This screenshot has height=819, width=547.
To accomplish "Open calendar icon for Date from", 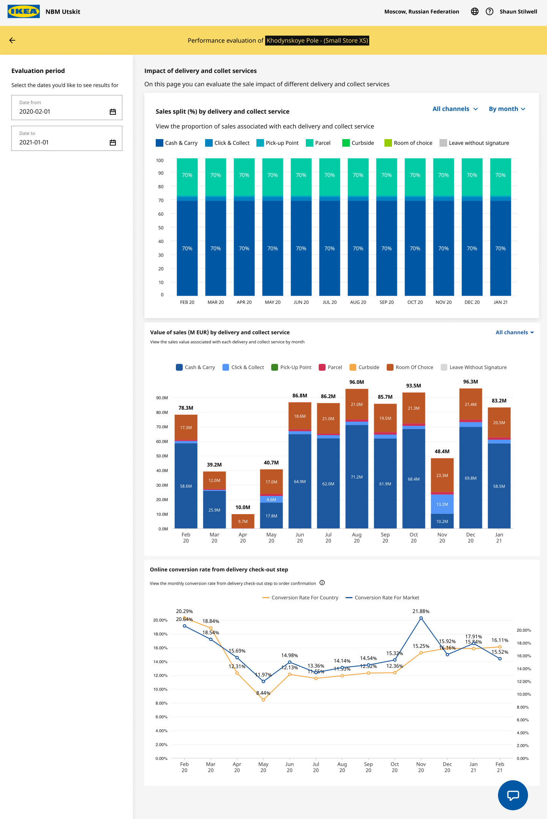I will (113, 112).
